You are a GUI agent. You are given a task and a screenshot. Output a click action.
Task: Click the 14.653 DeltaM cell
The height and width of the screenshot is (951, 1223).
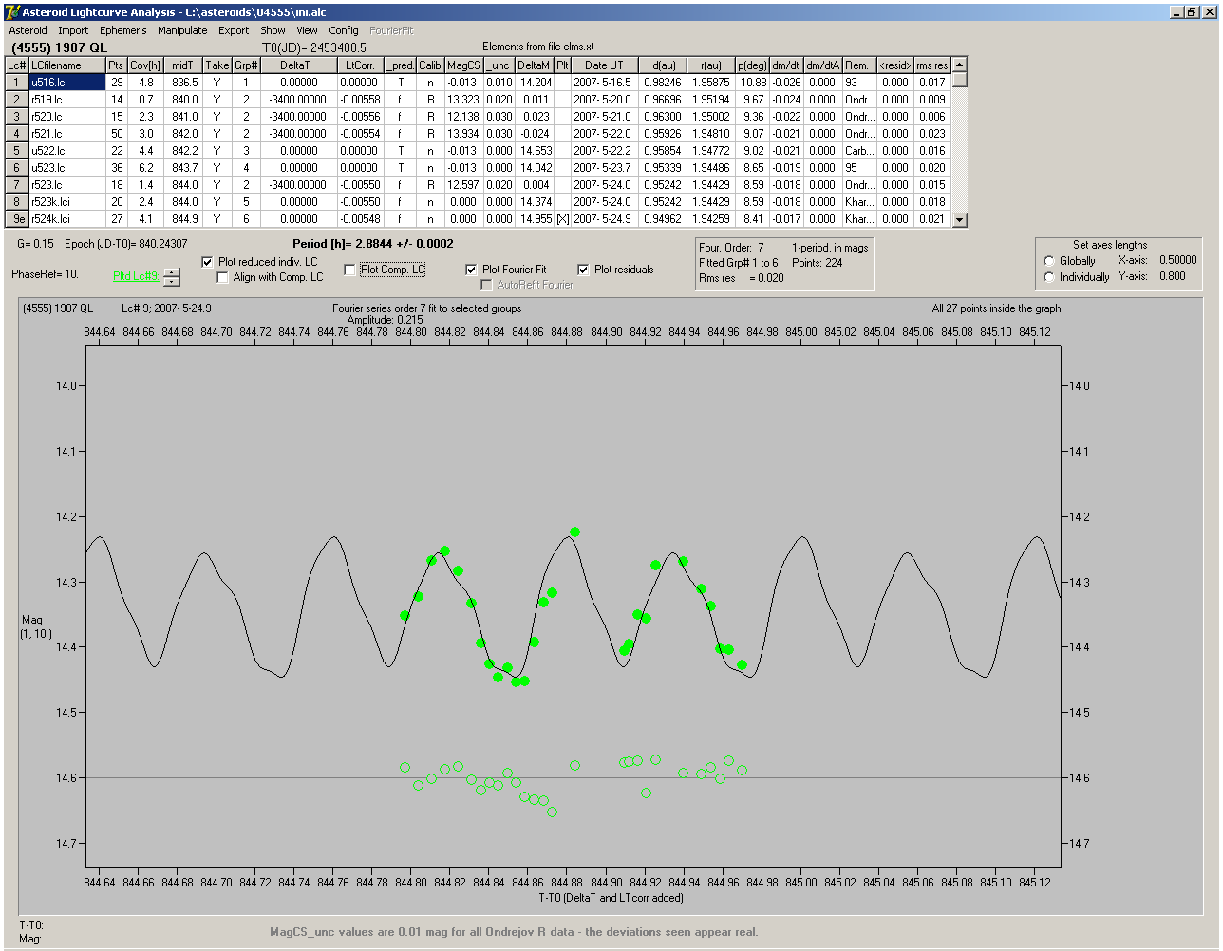(x=535, y=151)
